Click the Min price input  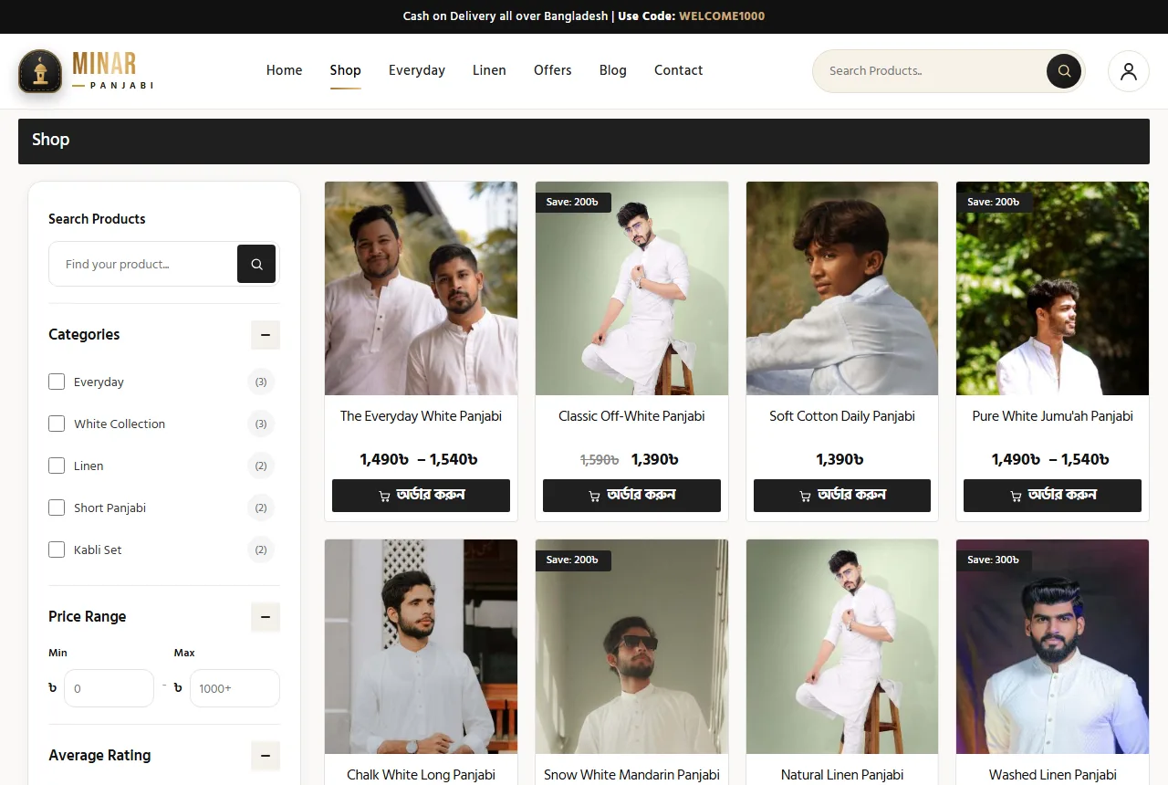[109, 688]
